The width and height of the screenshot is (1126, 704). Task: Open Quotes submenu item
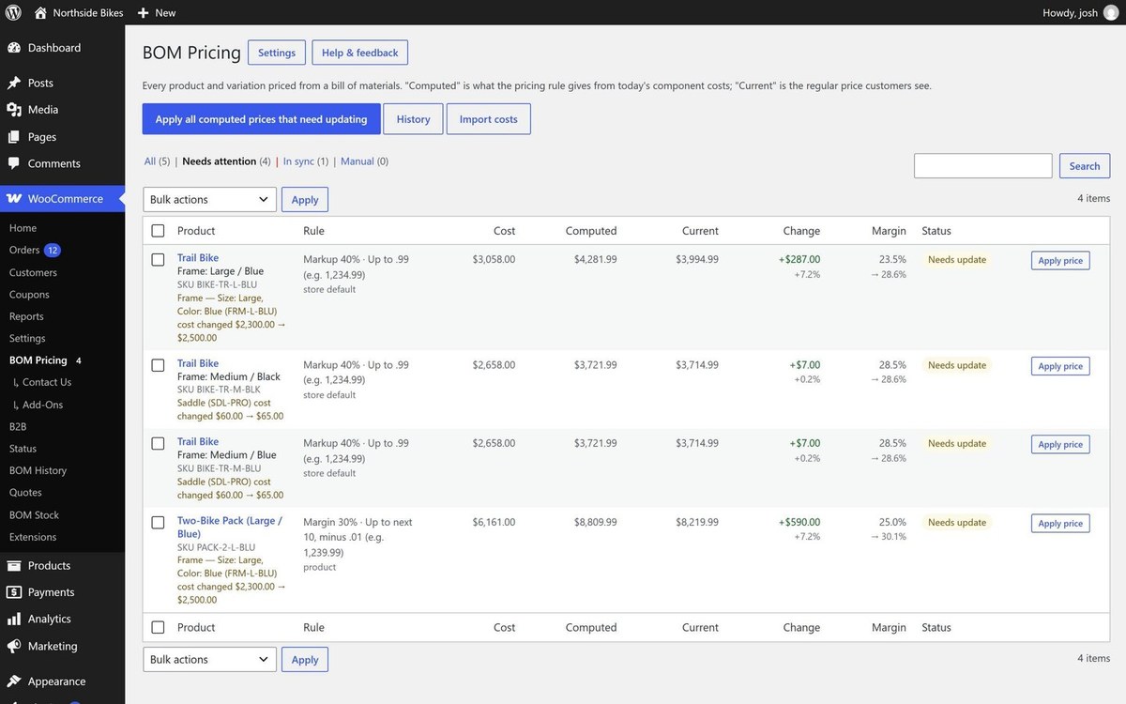click(x=25, y=493)
